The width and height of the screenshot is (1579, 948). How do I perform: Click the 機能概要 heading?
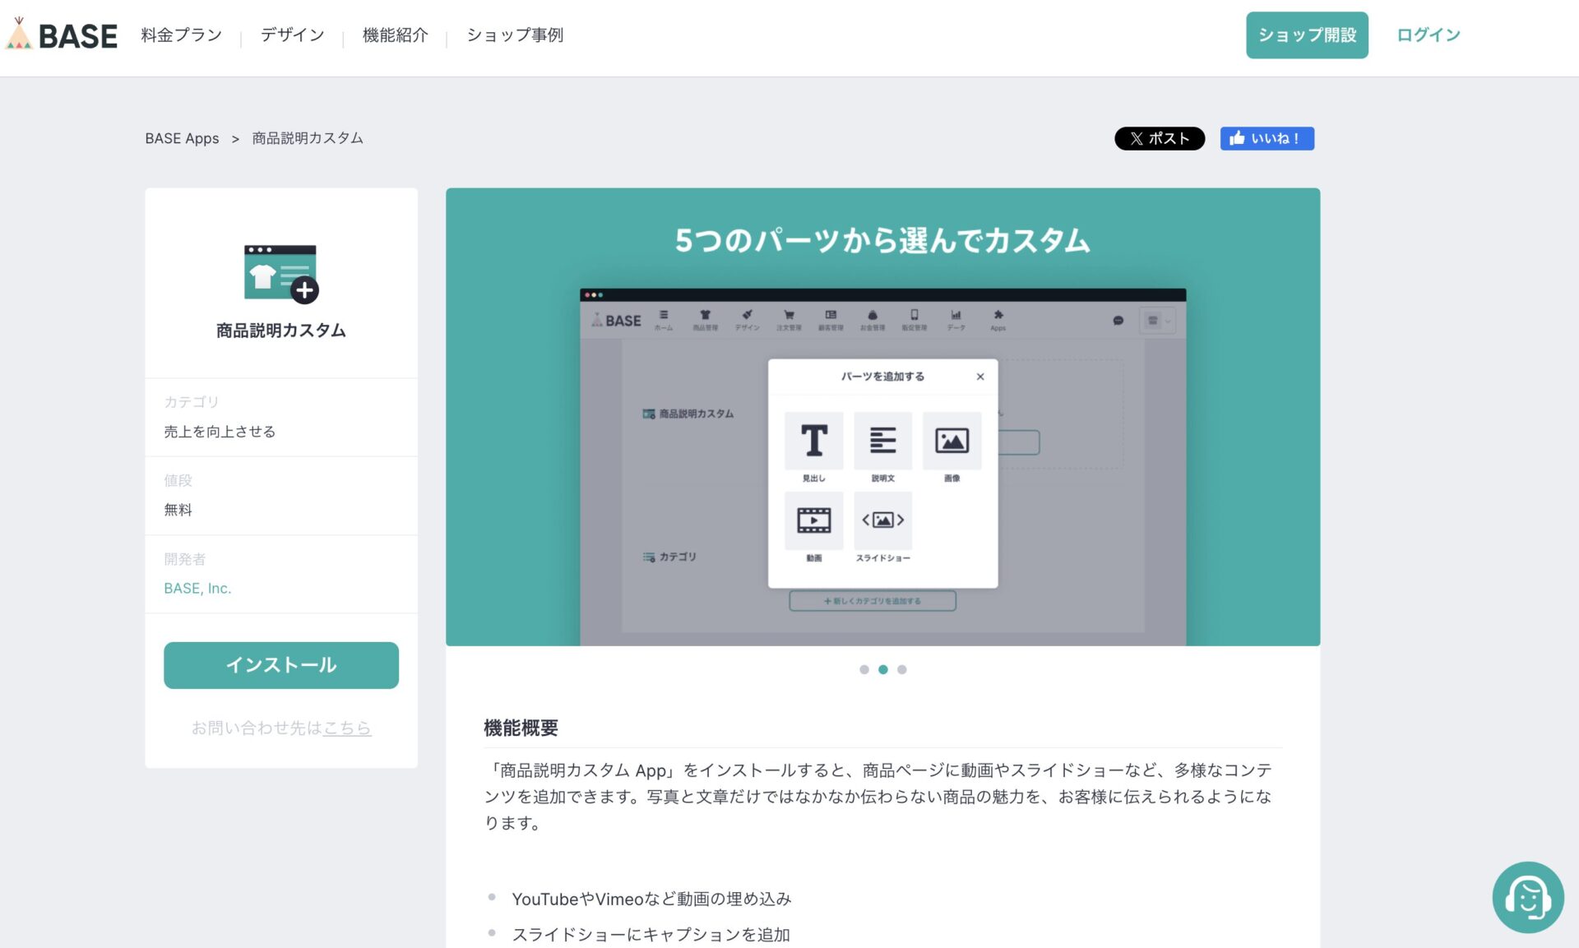pos(521,728)
